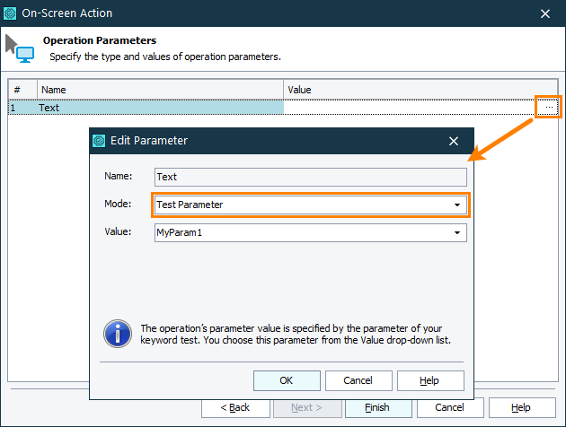The width and height of the screenshot is (566, 427).
Task: Click the read-only Name field showing Text
Action: (310, 177)
